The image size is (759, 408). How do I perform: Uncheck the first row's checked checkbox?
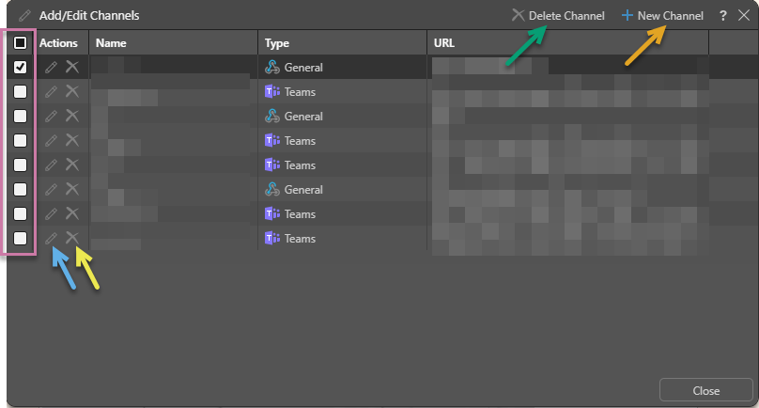pos(21,68)
